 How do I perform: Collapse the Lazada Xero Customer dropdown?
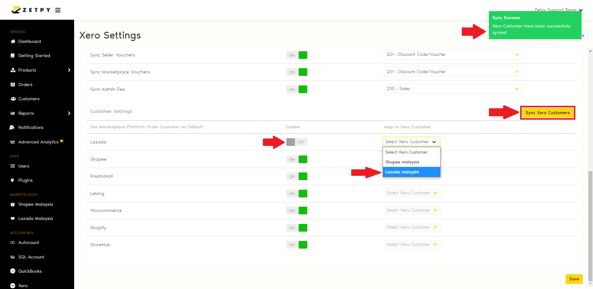click(x=411, y=142)
